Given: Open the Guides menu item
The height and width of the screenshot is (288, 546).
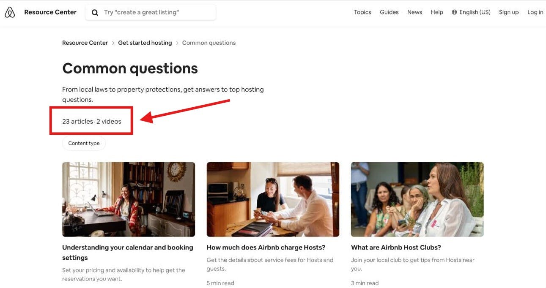Looking at the screenshot, I should point(389,12).
